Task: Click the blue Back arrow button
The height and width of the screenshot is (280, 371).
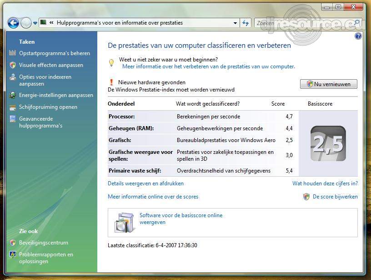Action: [x=13, y=23]
